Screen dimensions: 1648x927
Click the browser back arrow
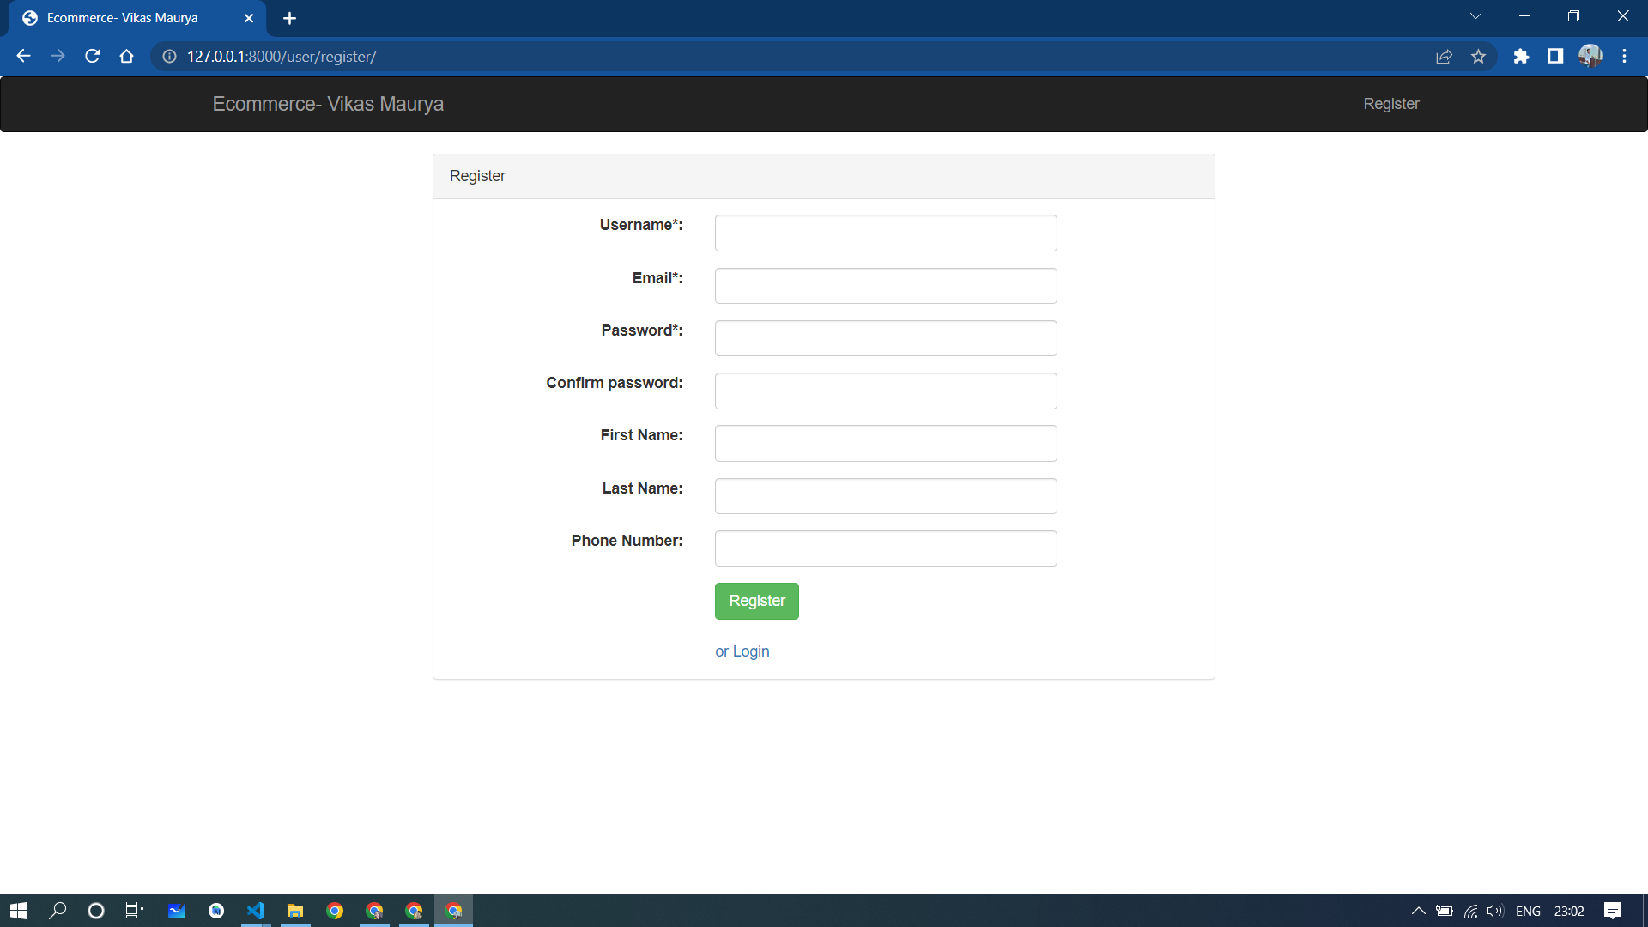click(23, 56)
